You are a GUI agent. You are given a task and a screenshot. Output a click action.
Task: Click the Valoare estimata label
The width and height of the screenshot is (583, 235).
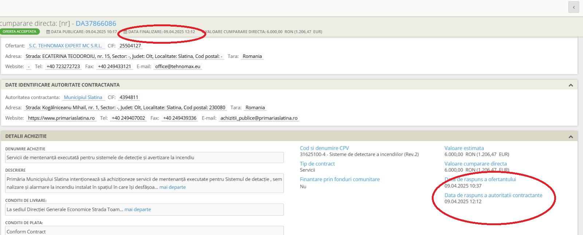(464, 148)
